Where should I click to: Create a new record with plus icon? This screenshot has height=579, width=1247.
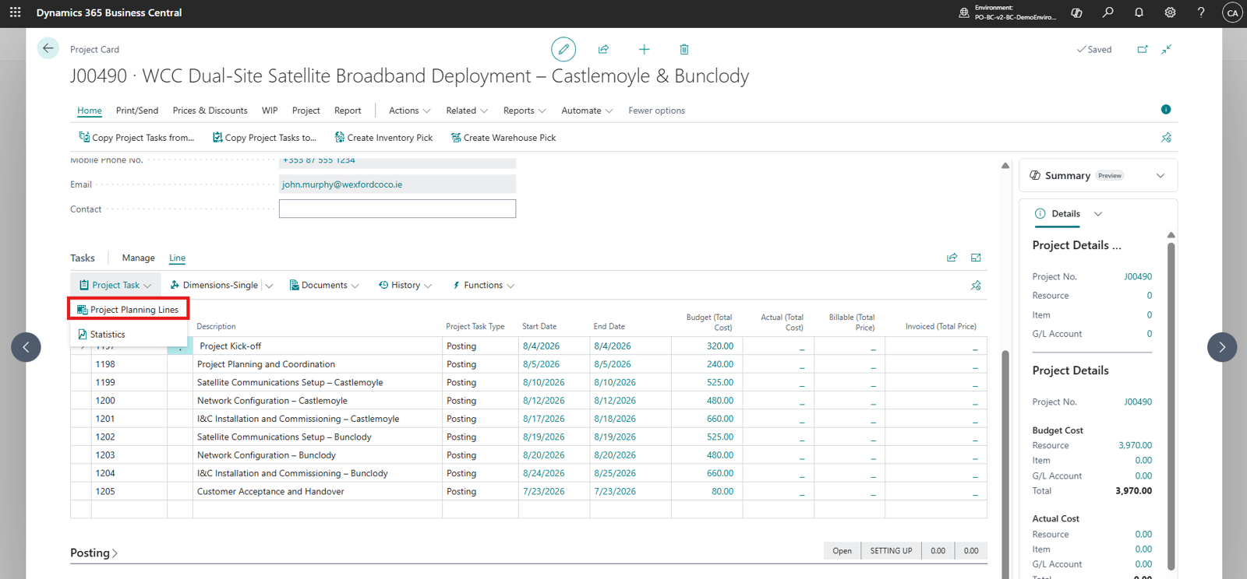point(644,49)
